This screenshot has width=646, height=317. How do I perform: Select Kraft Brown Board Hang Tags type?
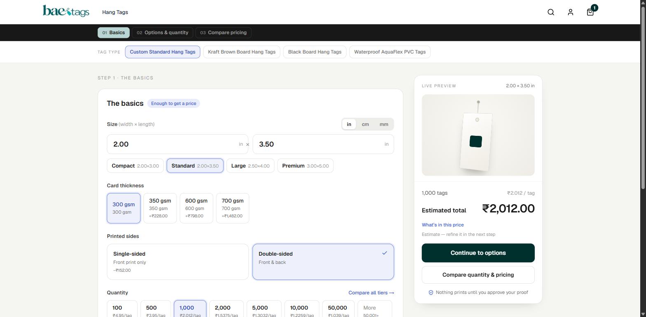[242, 52]
